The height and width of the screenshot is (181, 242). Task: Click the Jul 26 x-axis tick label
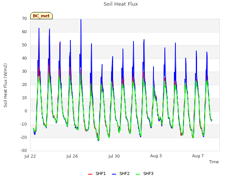click(x=72, y=156)
